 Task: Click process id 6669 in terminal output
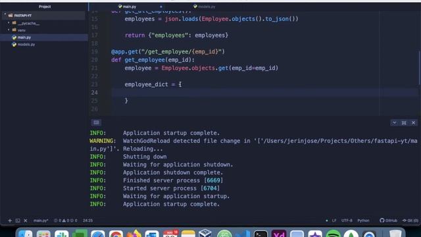pos(213,180)
